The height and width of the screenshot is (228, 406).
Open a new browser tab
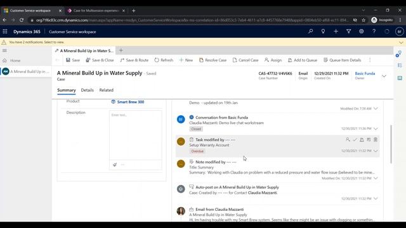tap(134, 11)
